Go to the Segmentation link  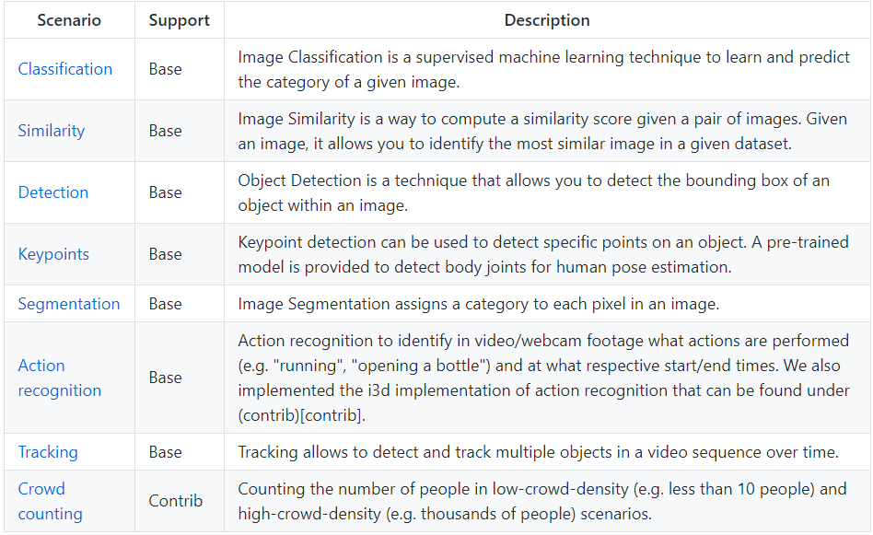[x=69, y=304]
